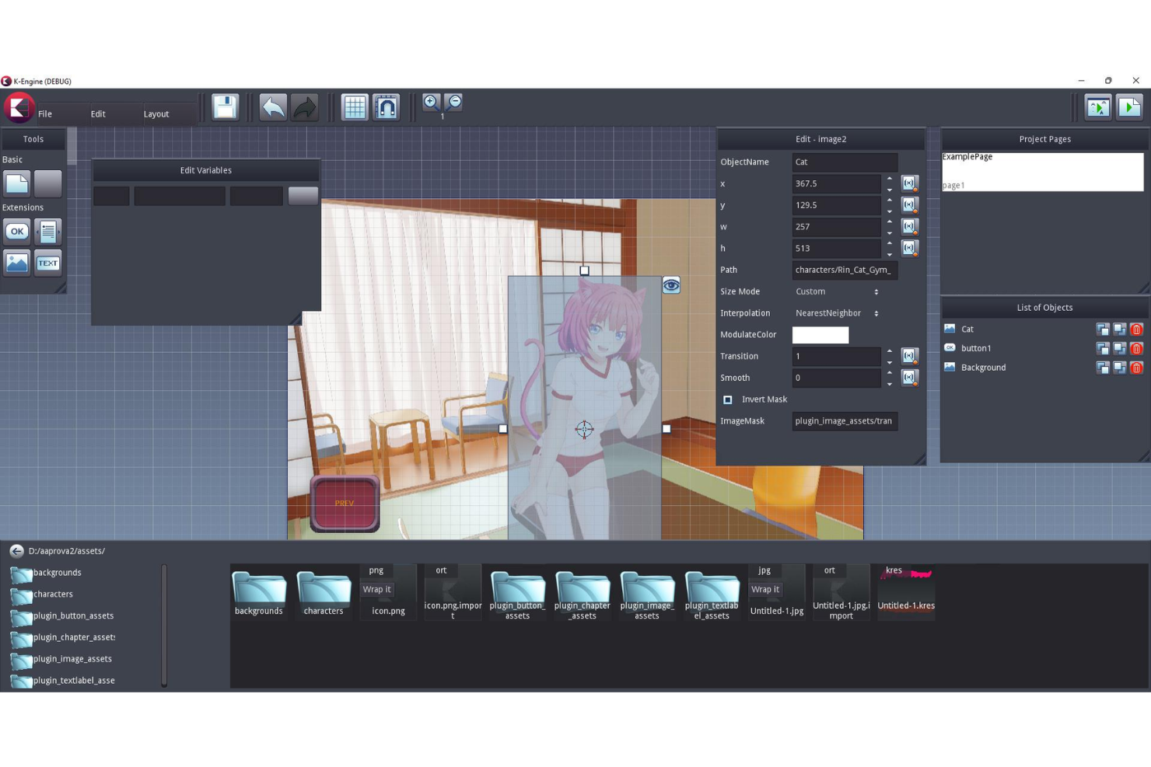Click the Undo arrow in the toolbar
Viewport: 1151px width, 767px height.
272,107
